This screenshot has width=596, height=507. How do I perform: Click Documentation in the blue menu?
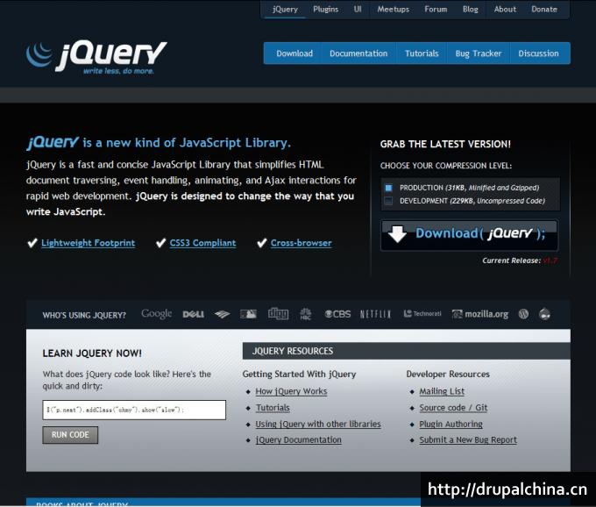point(358,54)
